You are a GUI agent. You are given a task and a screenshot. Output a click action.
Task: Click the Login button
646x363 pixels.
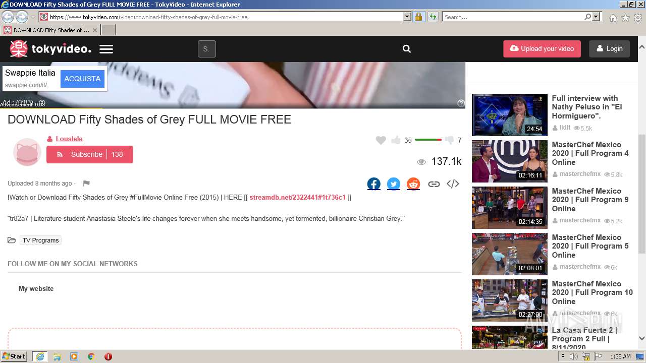[x=609, y=49]
